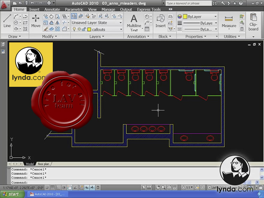Open the callouts layer dropdown

click(97, 30)
